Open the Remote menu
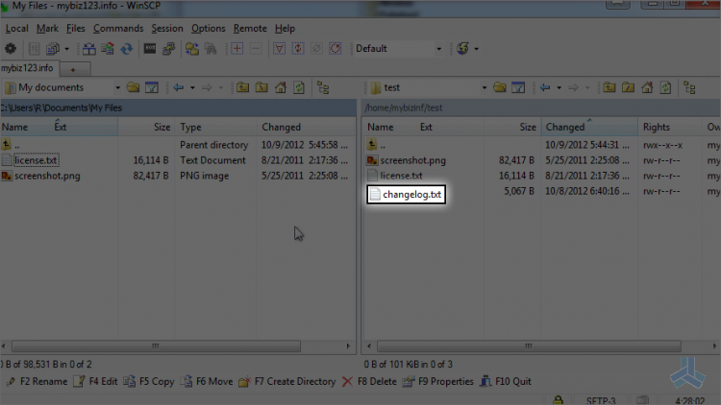 click(x=250, y=29)
